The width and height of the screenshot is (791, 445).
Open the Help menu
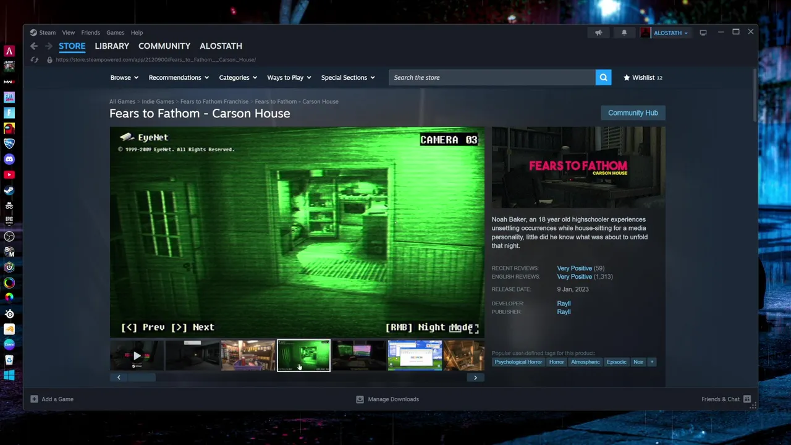[137, 33]
